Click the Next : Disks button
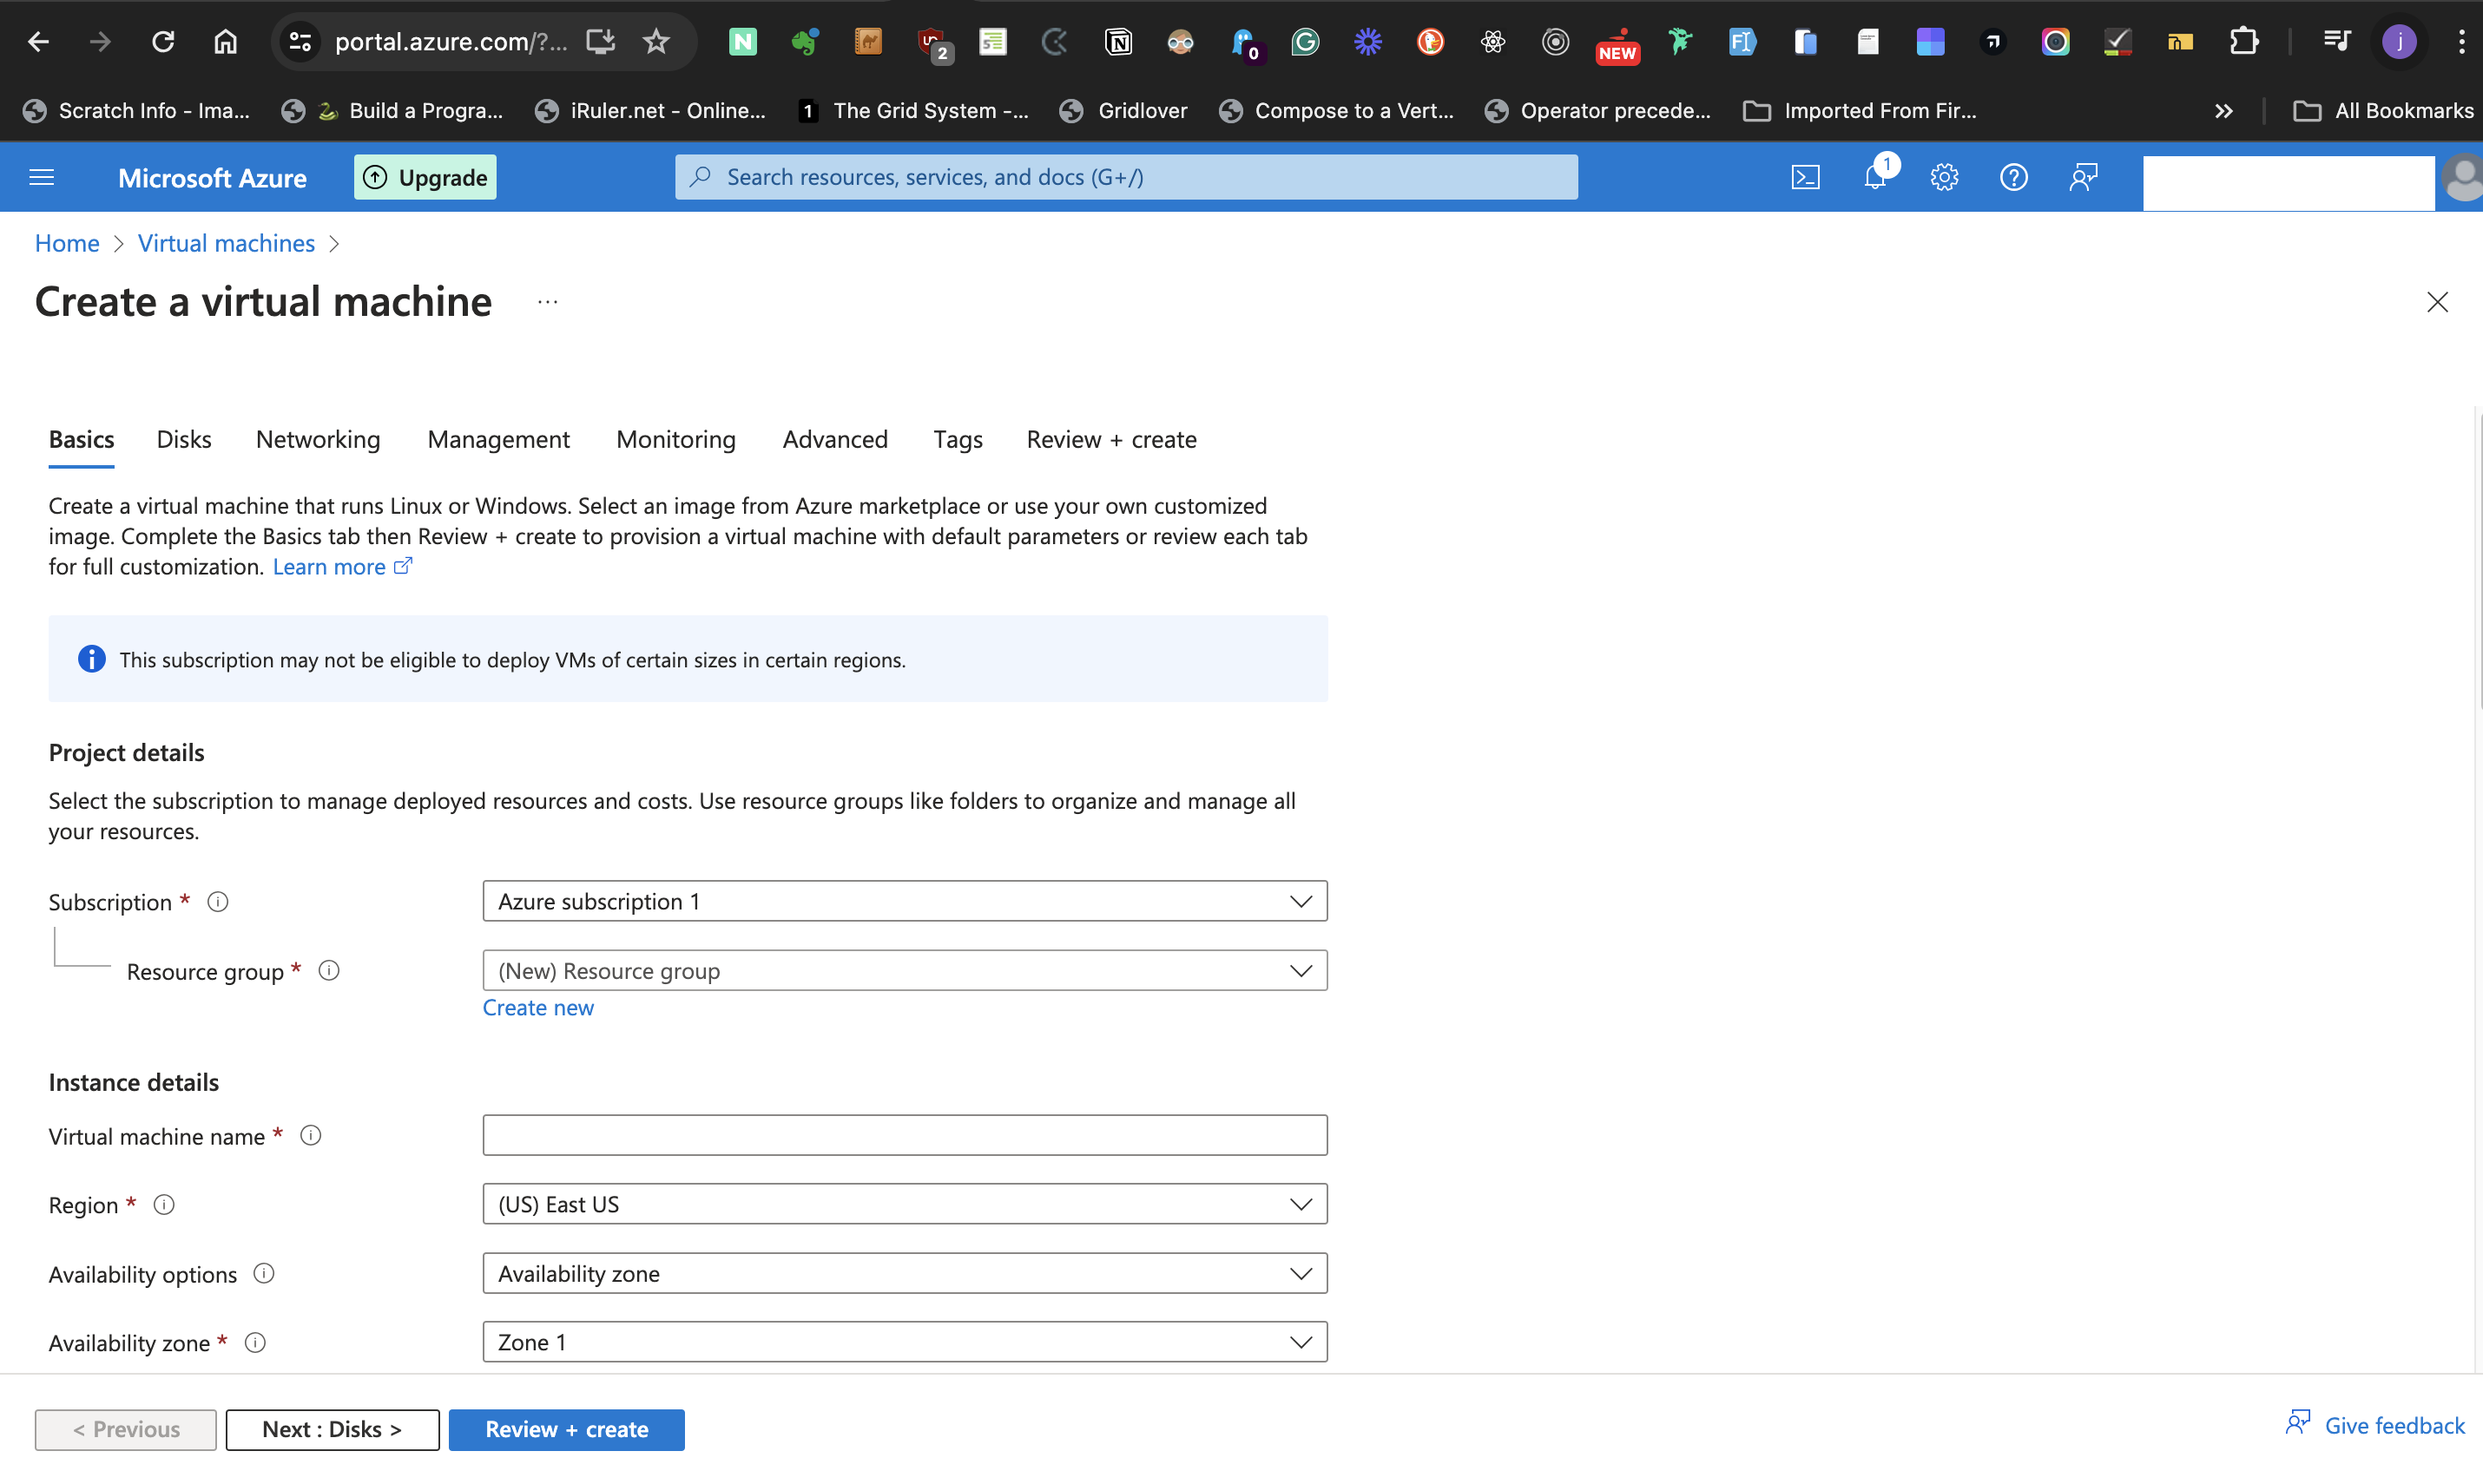 [333, 1429]
